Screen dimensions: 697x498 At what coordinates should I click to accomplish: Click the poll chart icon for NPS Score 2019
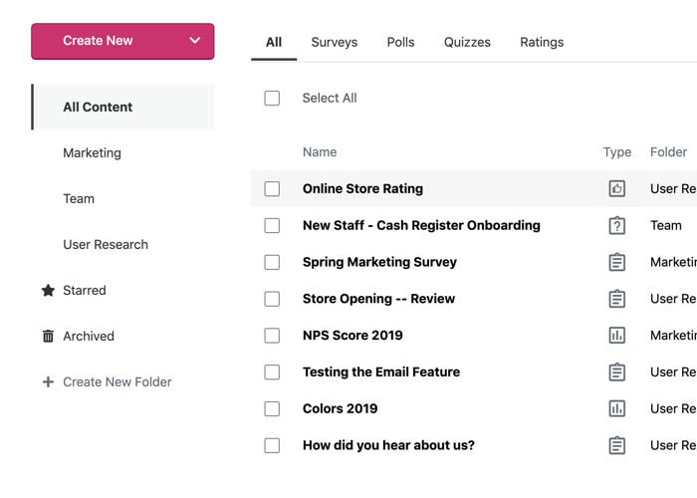pyautogui.click(x=617, y=336)
